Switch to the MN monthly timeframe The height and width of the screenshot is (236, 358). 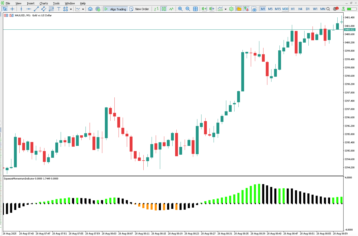[x=323, y=9]
